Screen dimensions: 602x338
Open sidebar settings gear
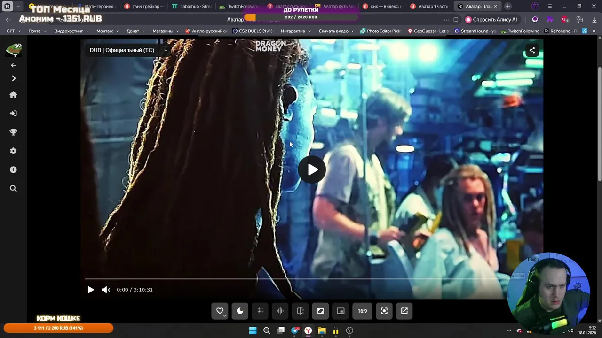tap(13, 151)
